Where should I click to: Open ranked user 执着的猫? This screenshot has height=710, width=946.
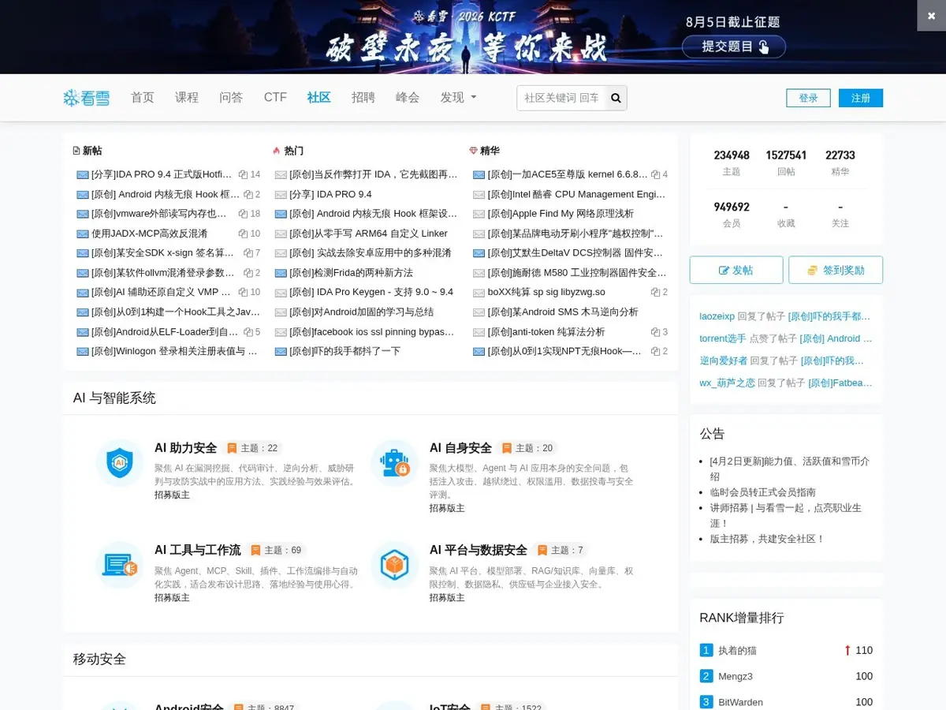coord(737,651)
